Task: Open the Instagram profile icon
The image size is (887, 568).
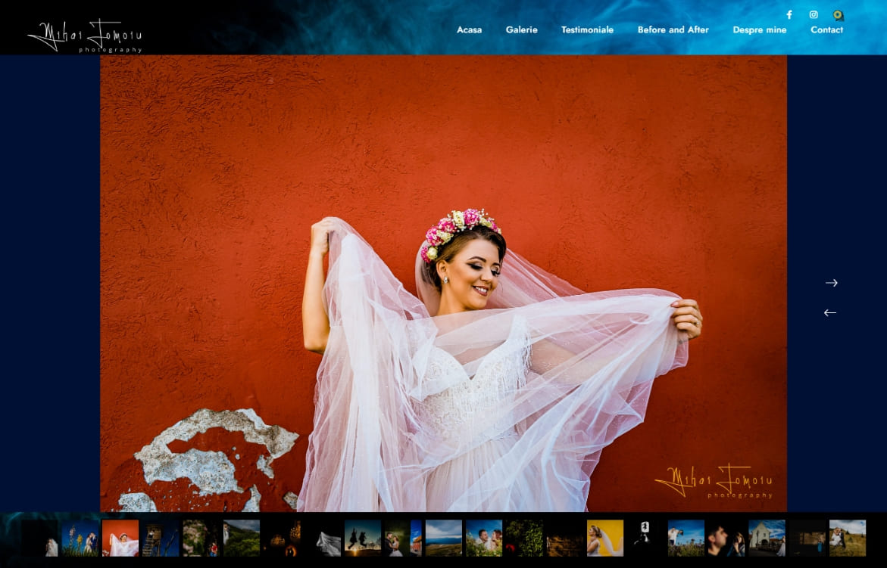Action: click(814, 15)
